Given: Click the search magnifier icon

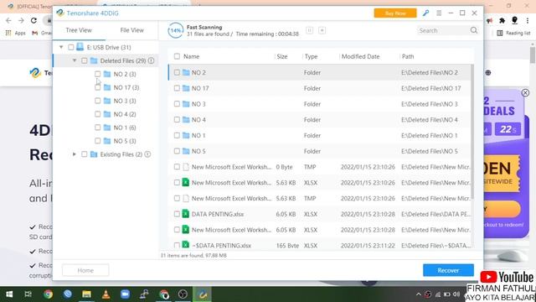Looking at the screenshot, I should click(x=474, y=30).
